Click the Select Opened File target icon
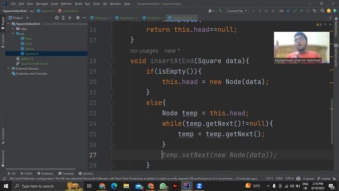 57,18
